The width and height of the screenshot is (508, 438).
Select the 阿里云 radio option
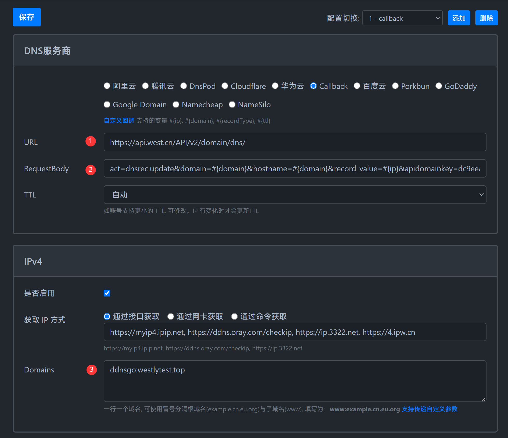point(107,86)
